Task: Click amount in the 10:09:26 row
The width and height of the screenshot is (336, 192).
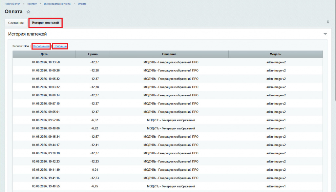Action: point(94,71)
